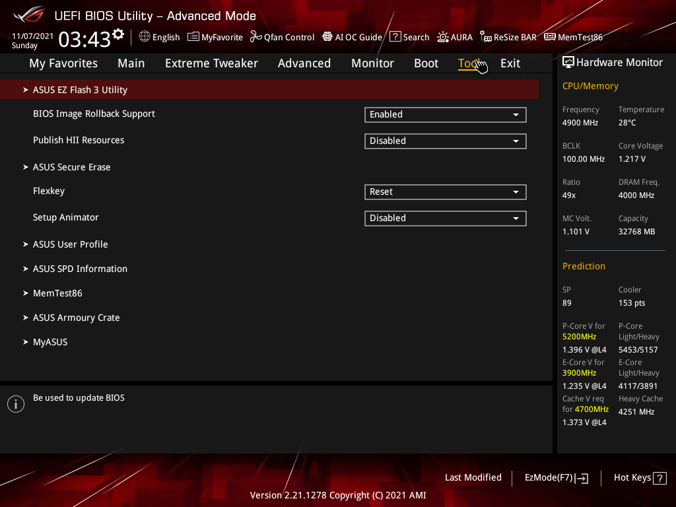This screenshot has width=676, height=507.
Task: Open the Advanced tab
Action: pyautogui.click(x=304, y=63)
